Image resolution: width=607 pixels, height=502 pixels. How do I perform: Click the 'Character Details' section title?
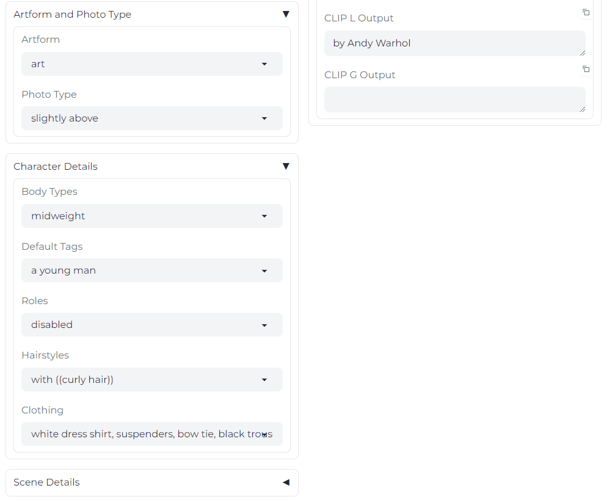56,167
